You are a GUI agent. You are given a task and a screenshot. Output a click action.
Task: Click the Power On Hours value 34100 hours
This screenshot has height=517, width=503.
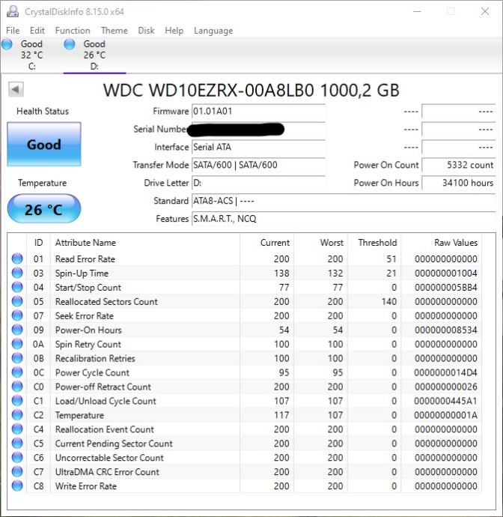tap(459, 182)
